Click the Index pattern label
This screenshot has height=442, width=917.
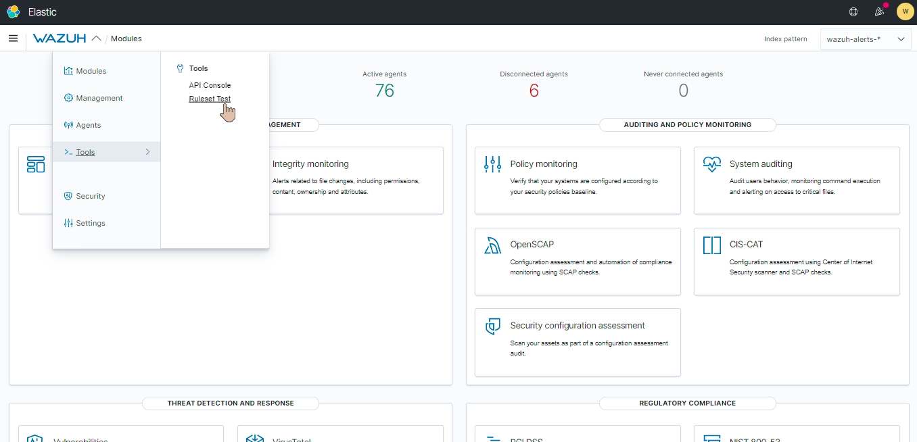(786, 39)
